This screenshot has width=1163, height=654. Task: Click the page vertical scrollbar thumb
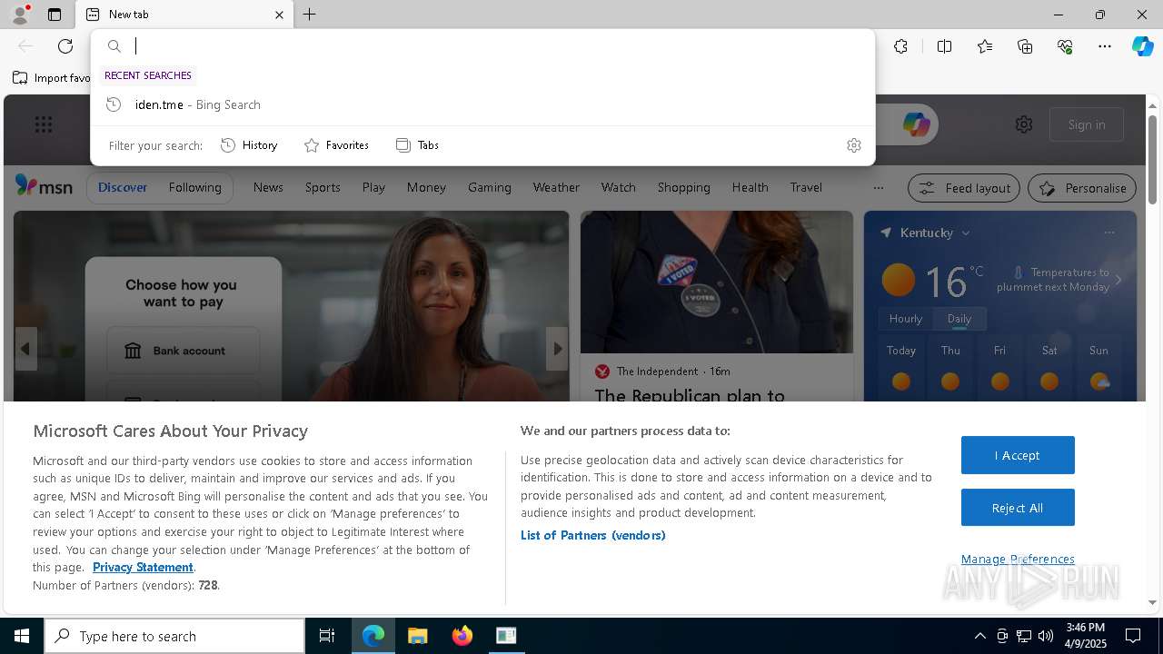tap(1152, 159)
